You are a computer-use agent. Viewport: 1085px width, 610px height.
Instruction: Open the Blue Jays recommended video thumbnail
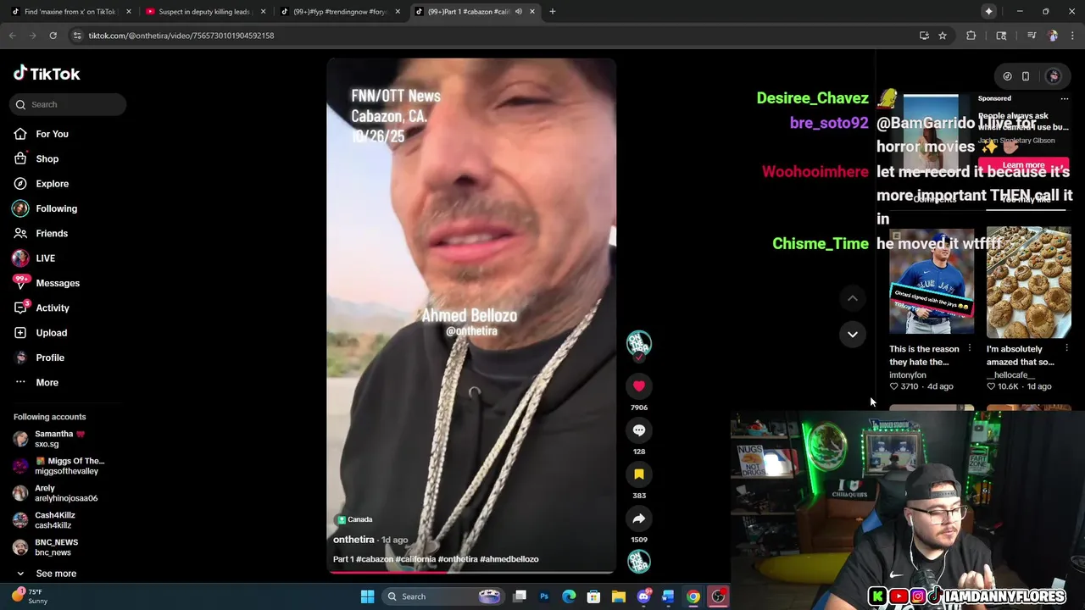tap(932, 281)
